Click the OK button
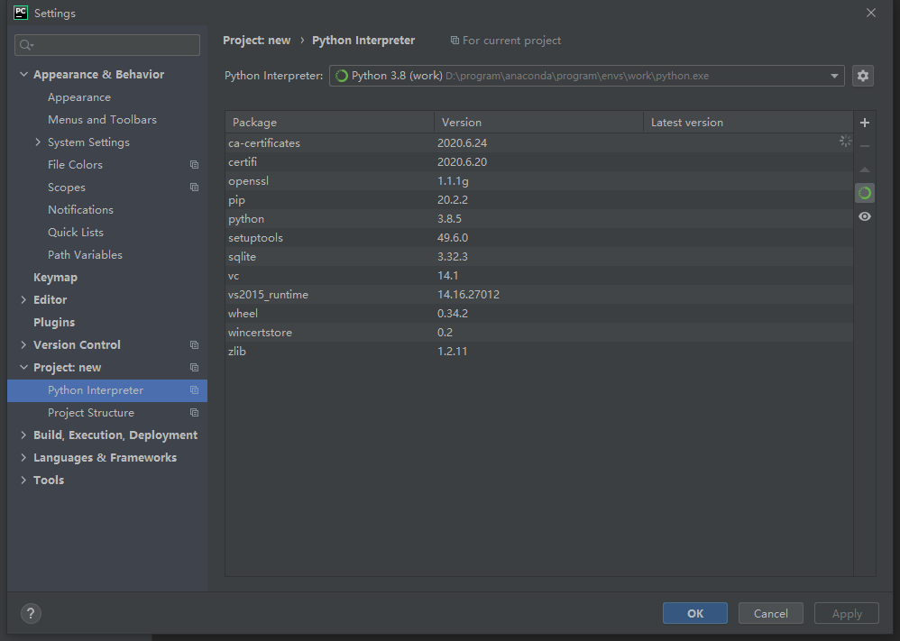This screenshot has width=900, height=641. point(695,613)
